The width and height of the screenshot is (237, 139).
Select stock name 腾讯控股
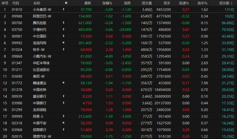tap(40, 23)
